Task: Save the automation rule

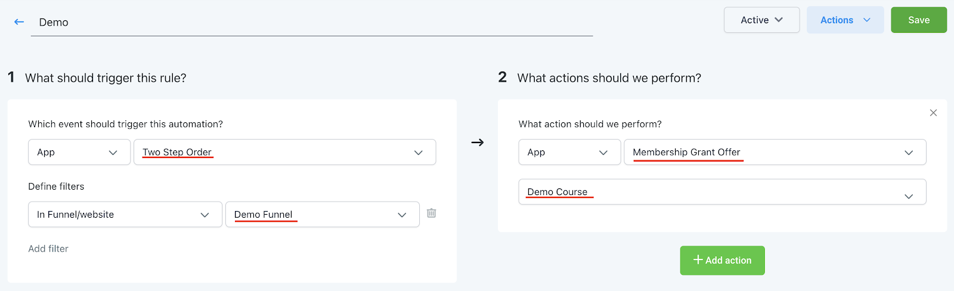Action: [918, 20]
